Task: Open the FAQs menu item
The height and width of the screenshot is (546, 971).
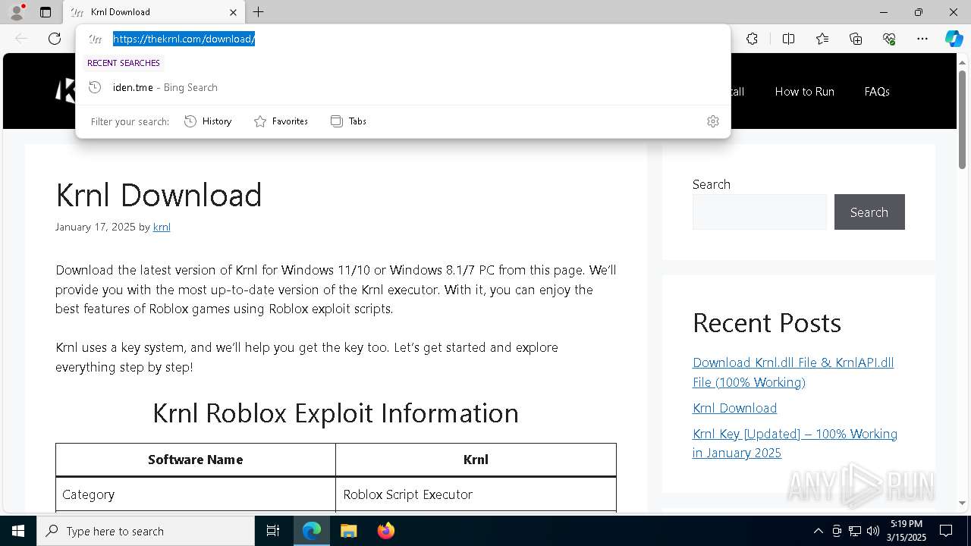Action: [877, 91]
